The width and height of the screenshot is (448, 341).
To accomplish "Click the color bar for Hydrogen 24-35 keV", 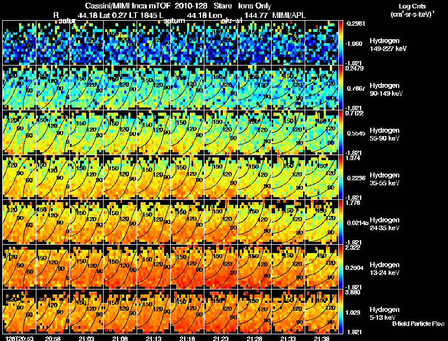I will [x=340, y=222].
